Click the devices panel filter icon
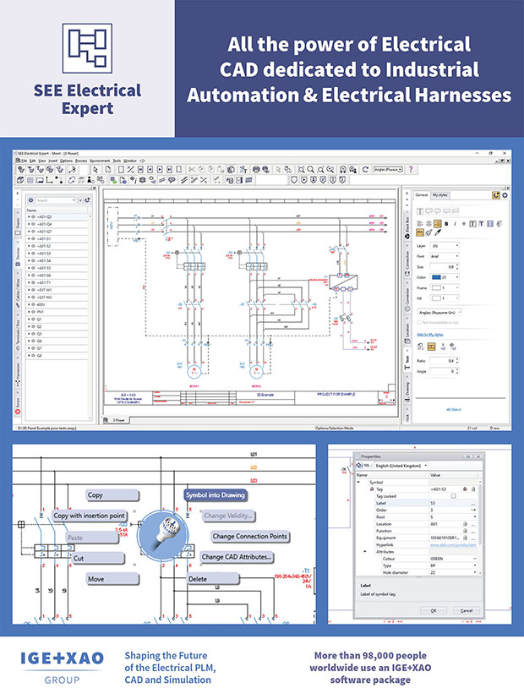 (80, 200)
